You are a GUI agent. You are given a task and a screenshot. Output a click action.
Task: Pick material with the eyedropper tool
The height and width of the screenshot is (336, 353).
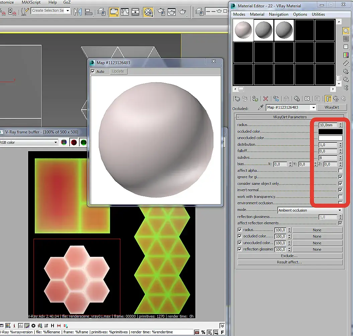click(x=260, y=108)
